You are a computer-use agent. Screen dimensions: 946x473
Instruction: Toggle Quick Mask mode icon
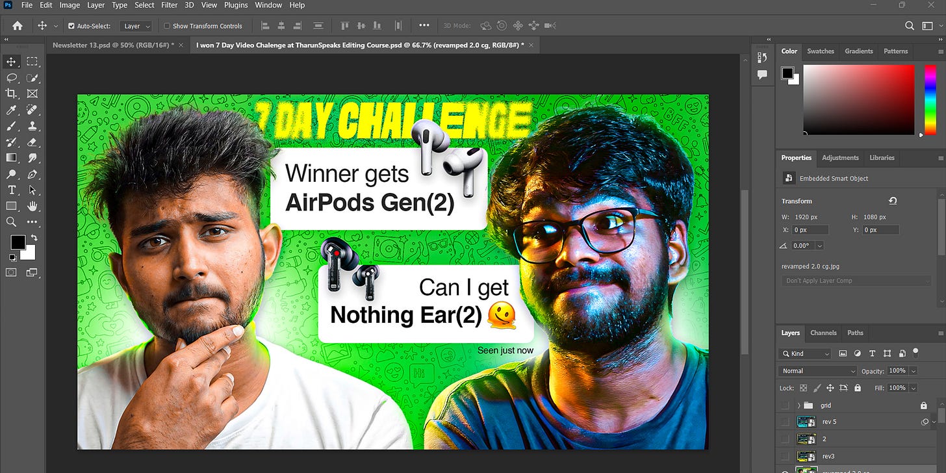(12, 273)
